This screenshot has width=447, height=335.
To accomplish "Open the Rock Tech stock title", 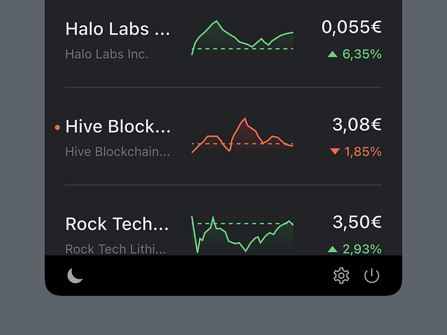I will [x=117, y=224].
